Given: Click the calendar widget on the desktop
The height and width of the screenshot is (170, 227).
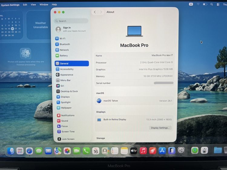Looking at the screenshot, I should click(11, 25).
